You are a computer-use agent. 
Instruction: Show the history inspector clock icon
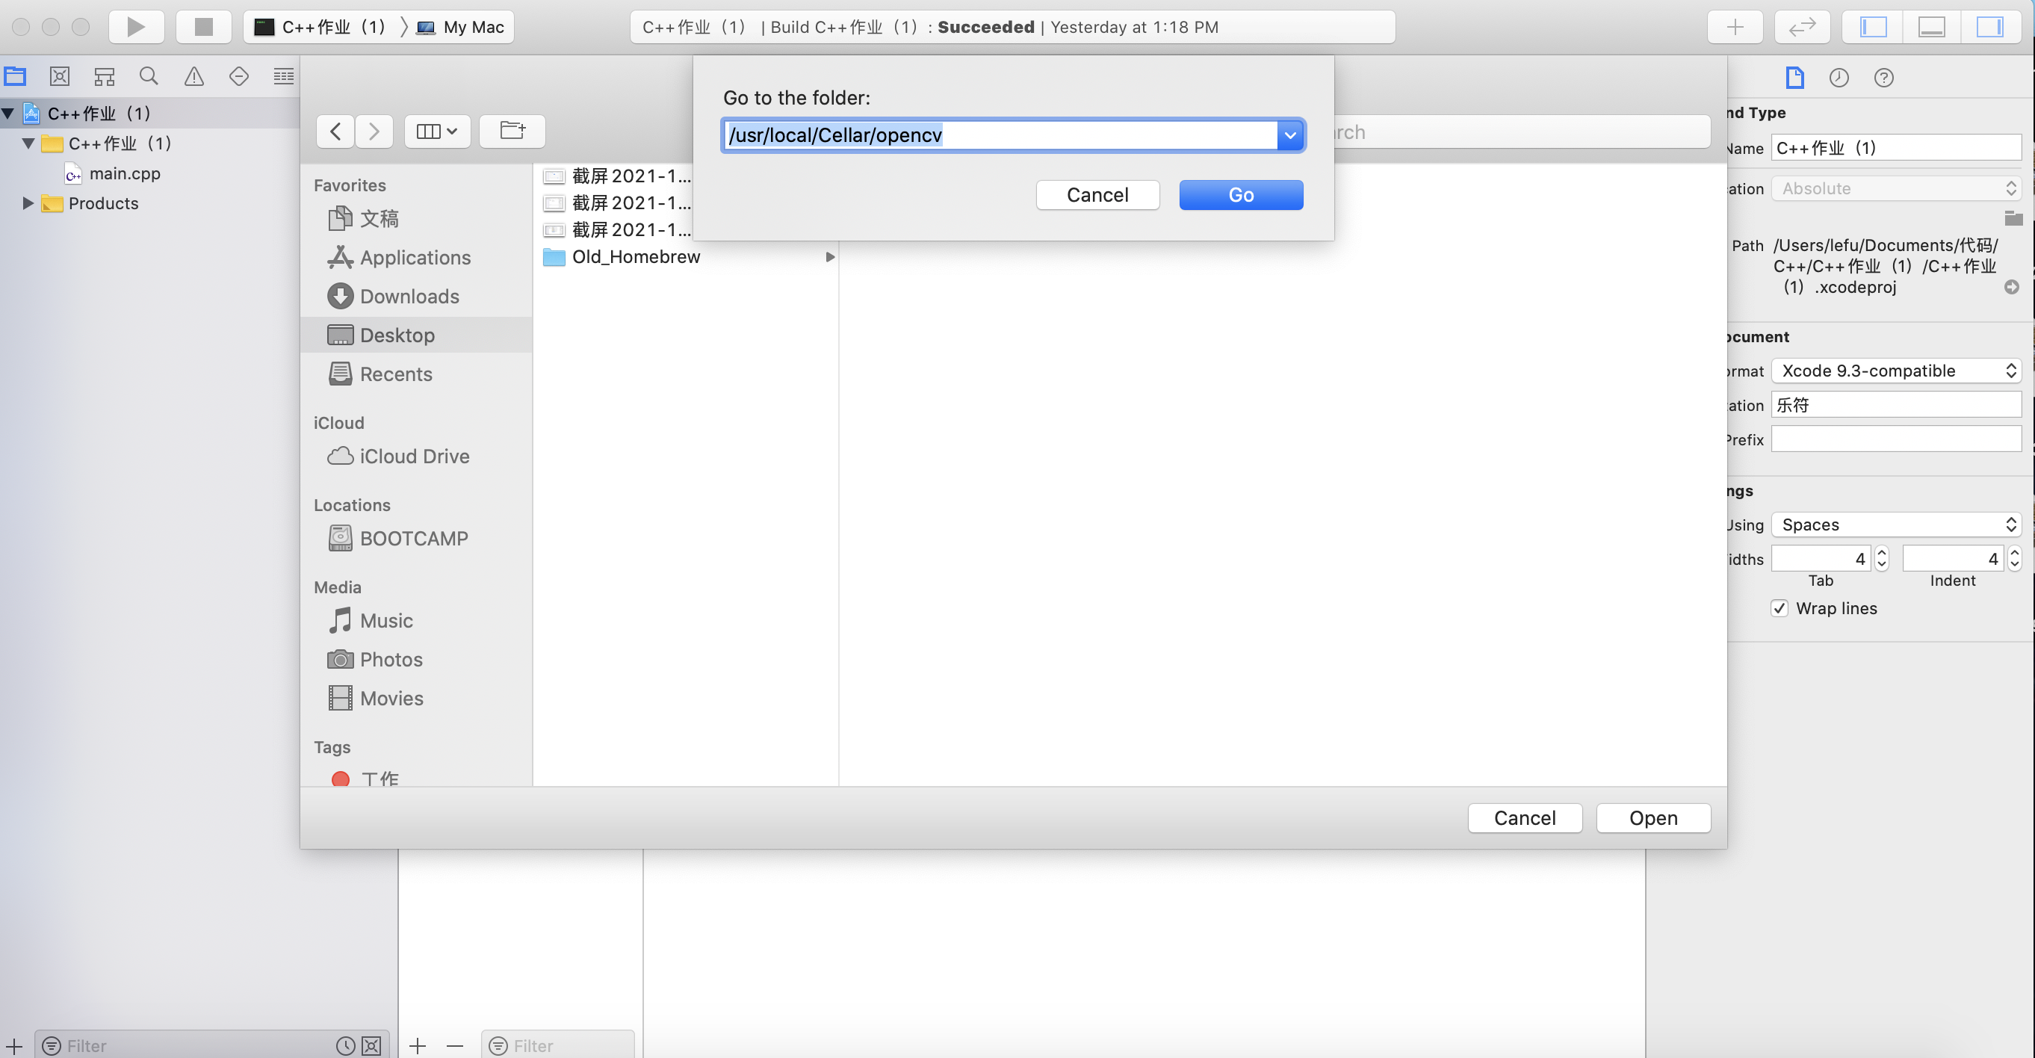pyautogui.click(x=1839, y=78)
